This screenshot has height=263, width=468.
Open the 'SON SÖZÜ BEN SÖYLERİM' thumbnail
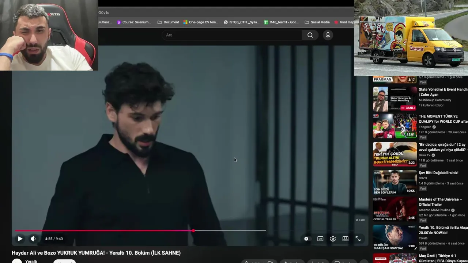coord(395,182)
